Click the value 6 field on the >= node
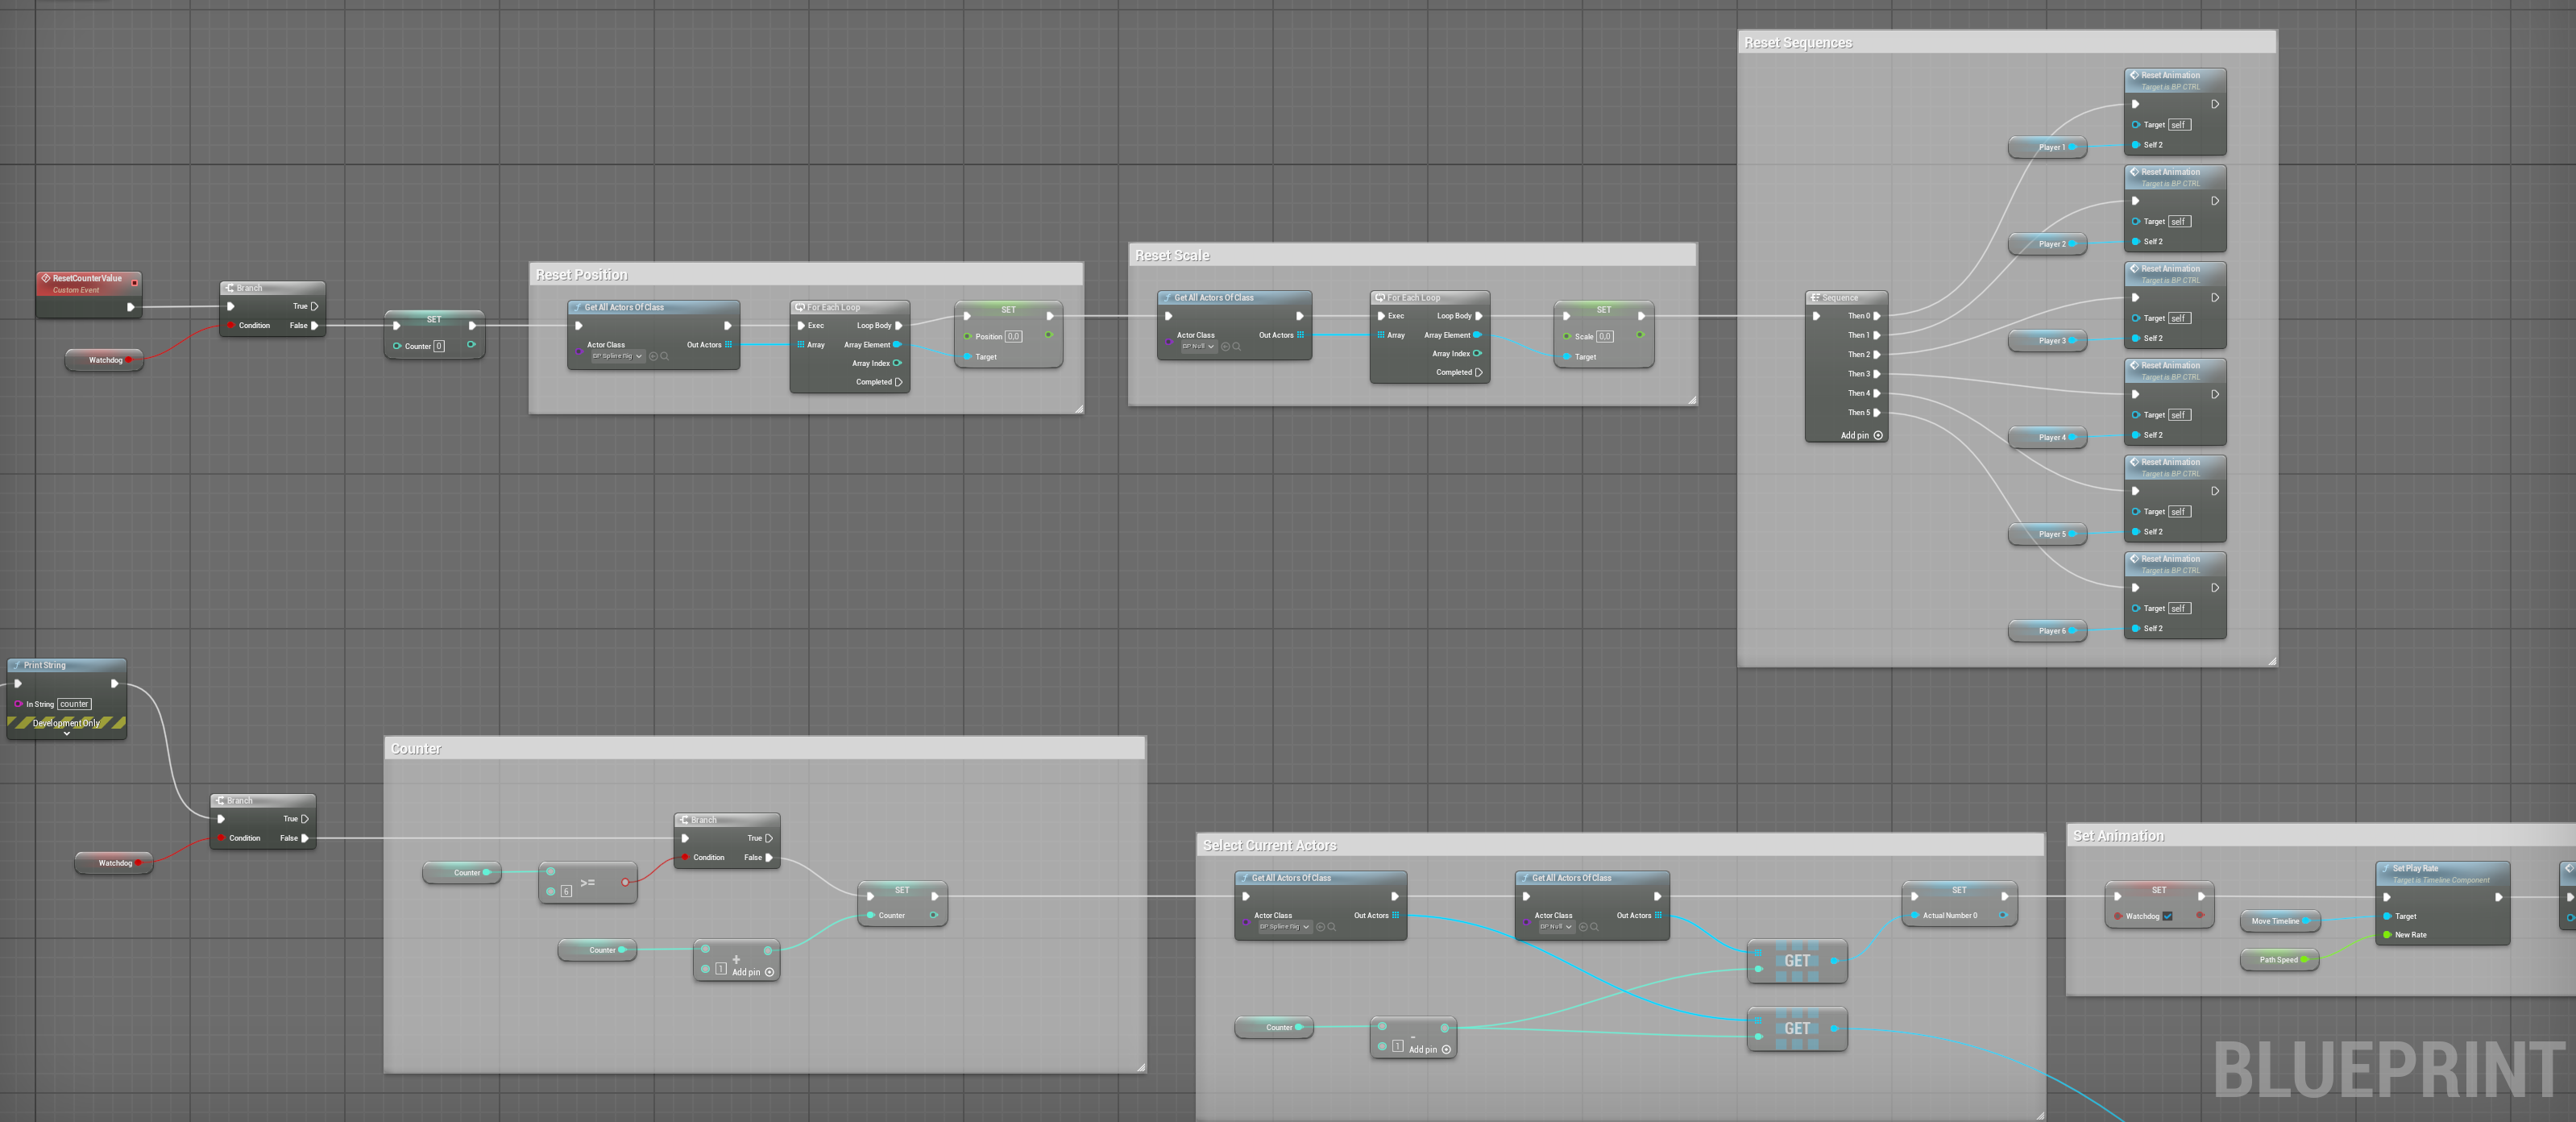2576x1122 pixels. (x=566, y=891)
